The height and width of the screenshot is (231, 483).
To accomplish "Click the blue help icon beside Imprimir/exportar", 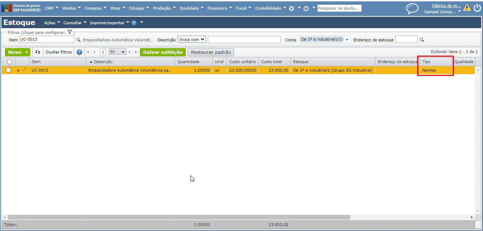I will click(x=134, y=23).
